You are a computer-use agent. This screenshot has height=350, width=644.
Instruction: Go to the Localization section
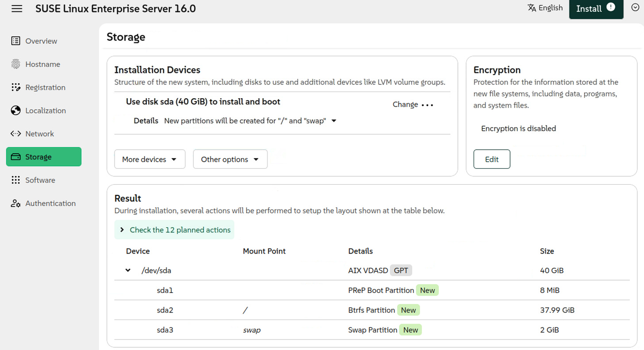(x=46, y=110)
